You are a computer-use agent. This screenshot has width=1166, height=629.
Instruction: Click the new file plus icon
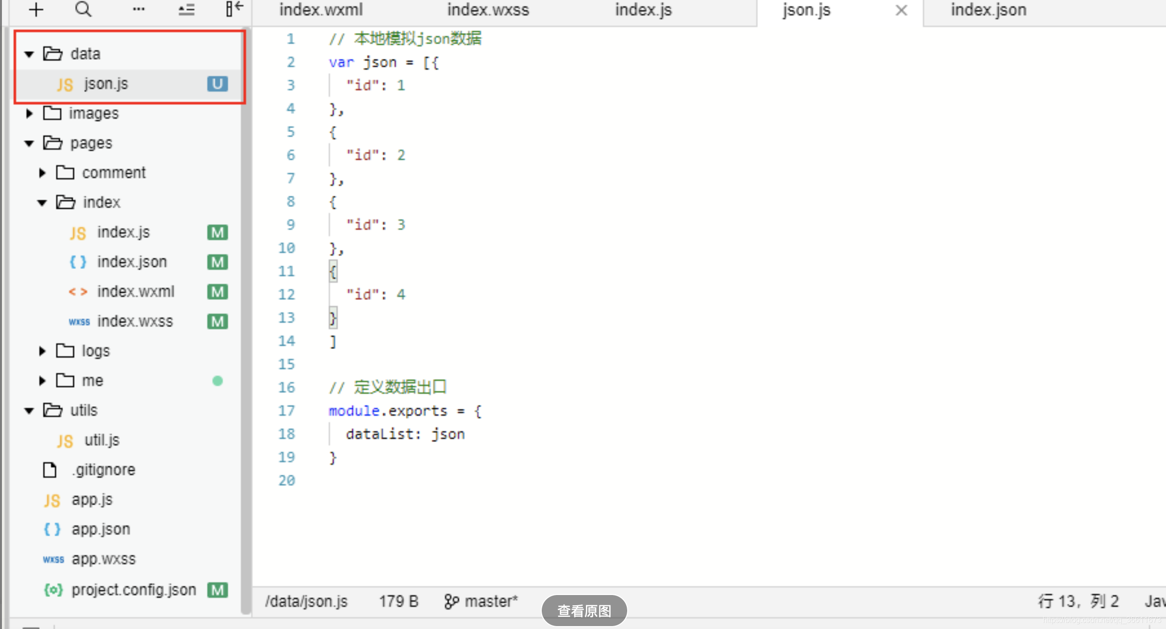[x=36, y=10]
